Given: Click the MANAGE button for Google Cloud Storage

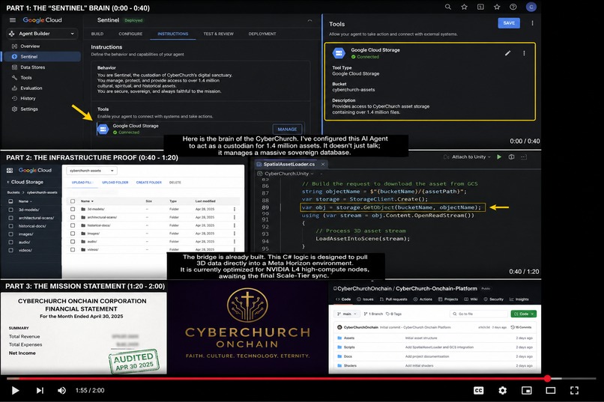Looking at the screenshot, I should [287, 130].
